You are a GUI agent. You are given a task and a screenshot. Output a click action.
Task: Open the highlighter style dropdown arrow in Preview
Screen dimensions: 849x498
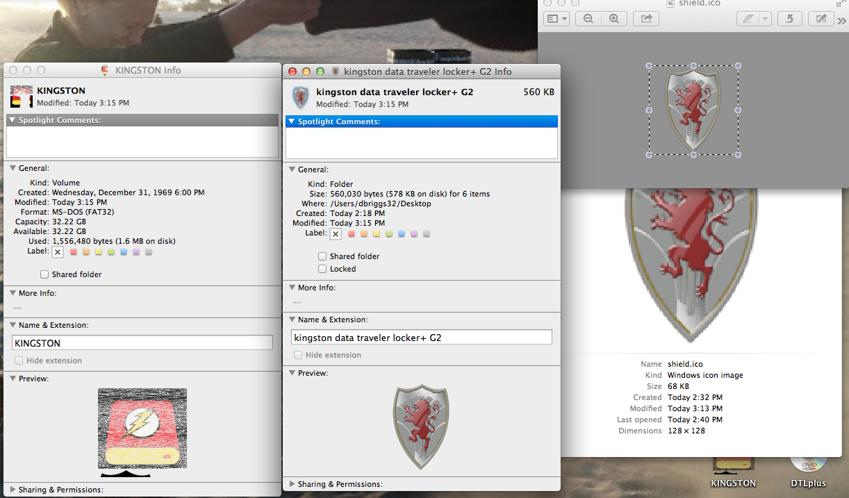tap(765, 19)
